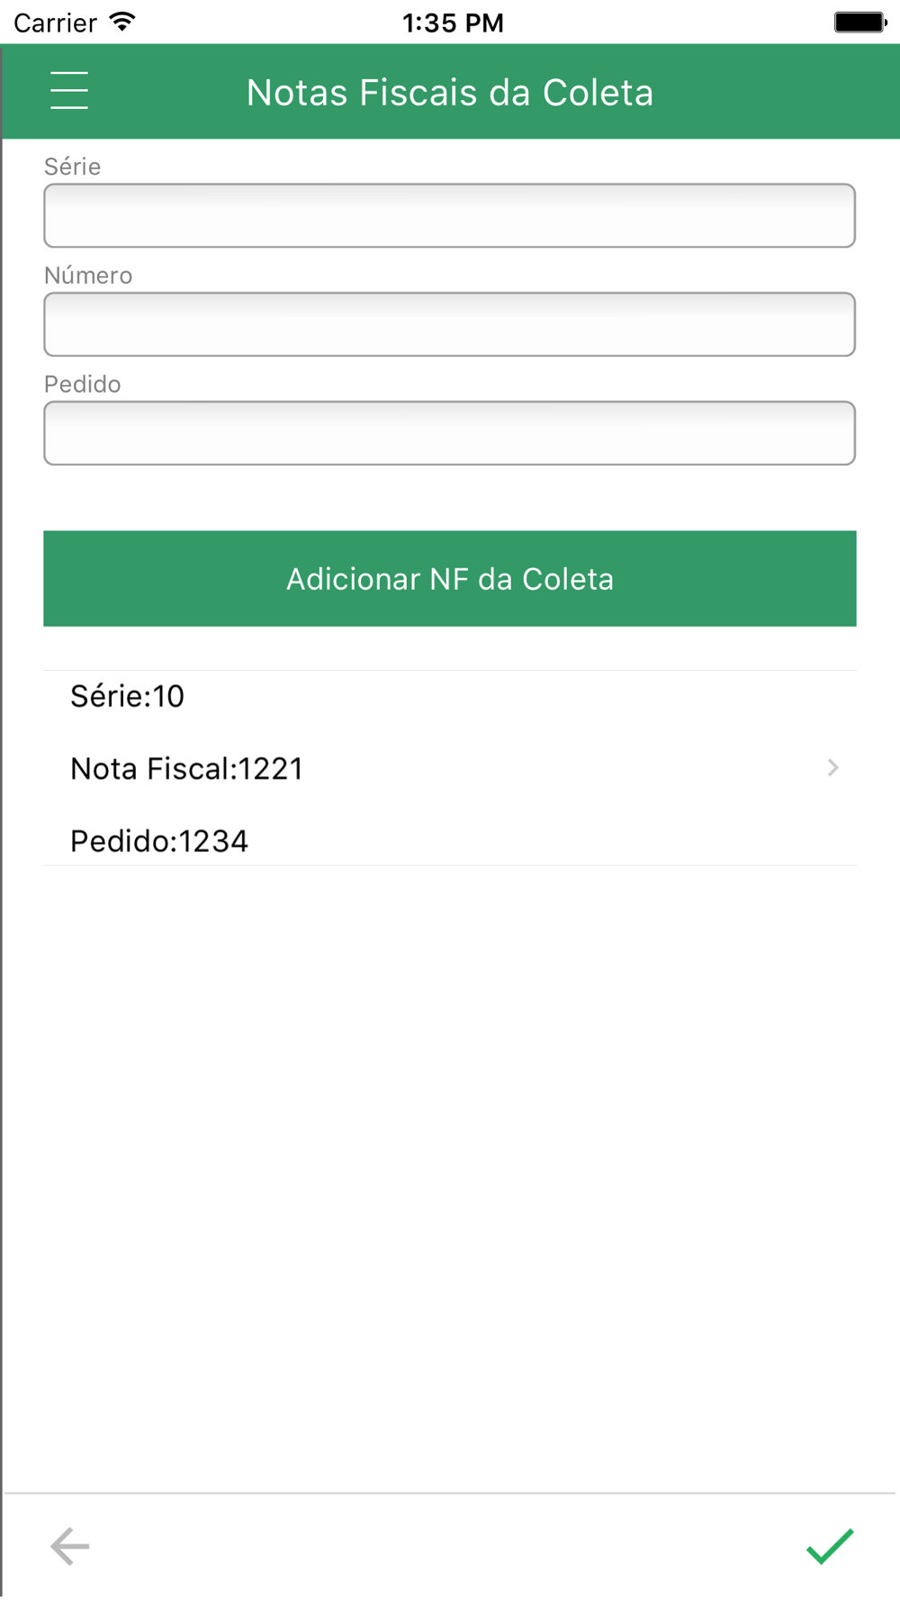Tap the green checkmark to confirm

(x=830, y=1546)
